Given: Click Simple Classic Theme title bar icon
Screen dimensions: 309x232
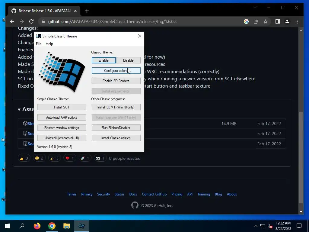Looking at the screenshot, I should [x=39, y=36].
